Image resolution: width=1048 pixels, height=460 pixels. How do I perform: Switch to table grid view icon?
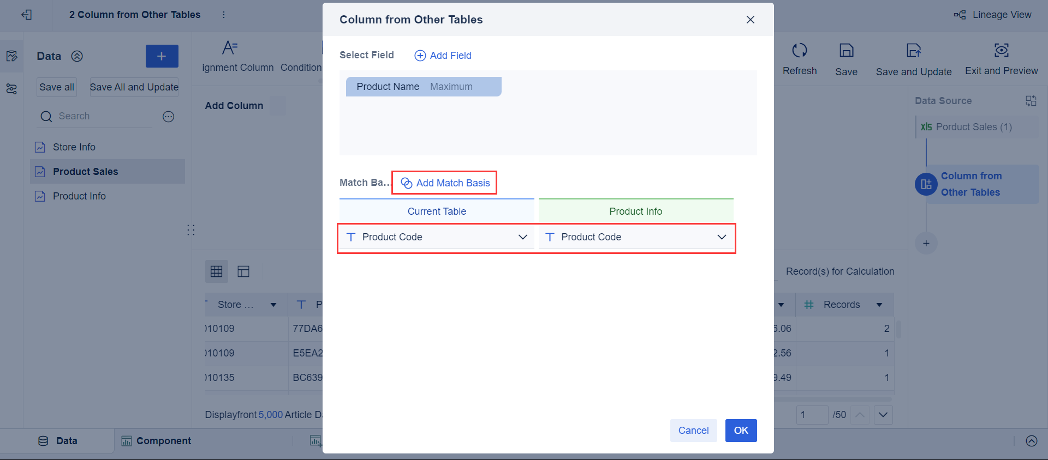point(216,271)
